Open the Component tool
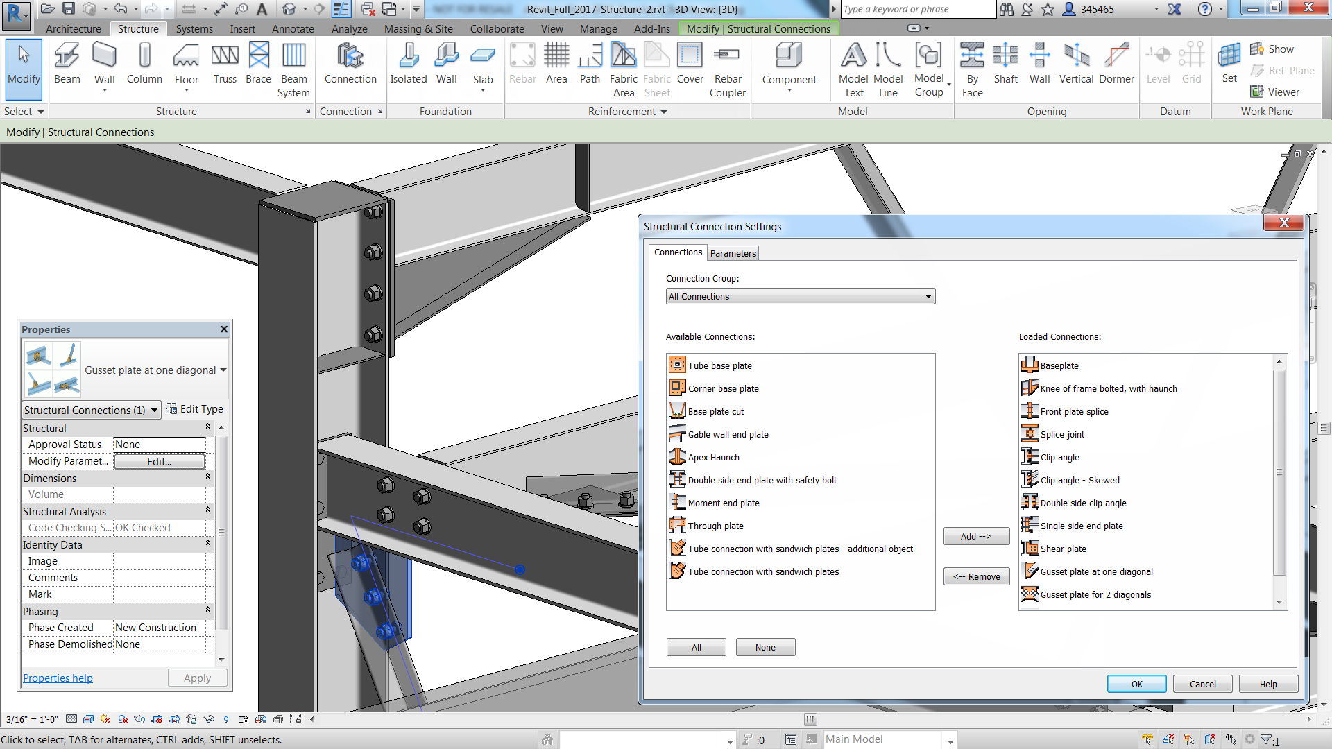This screenshot has width=1332, height=749. (x=789, y=66)
